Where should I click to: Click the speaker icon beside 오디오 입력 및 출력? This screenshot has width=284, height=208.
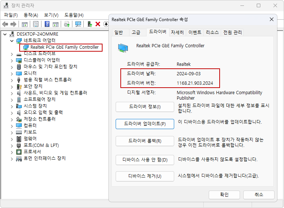click(19, 112)
